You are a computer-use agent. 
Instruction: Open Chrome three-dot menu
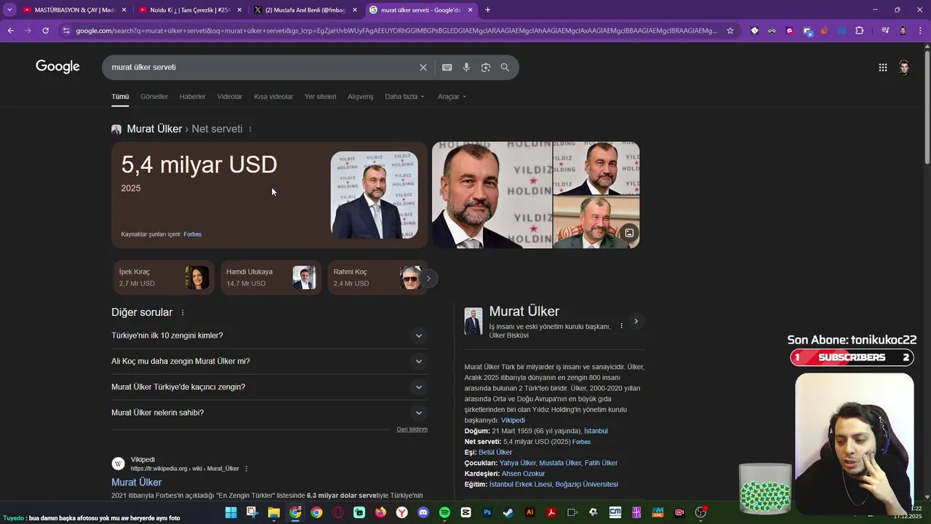coord(920,31)
